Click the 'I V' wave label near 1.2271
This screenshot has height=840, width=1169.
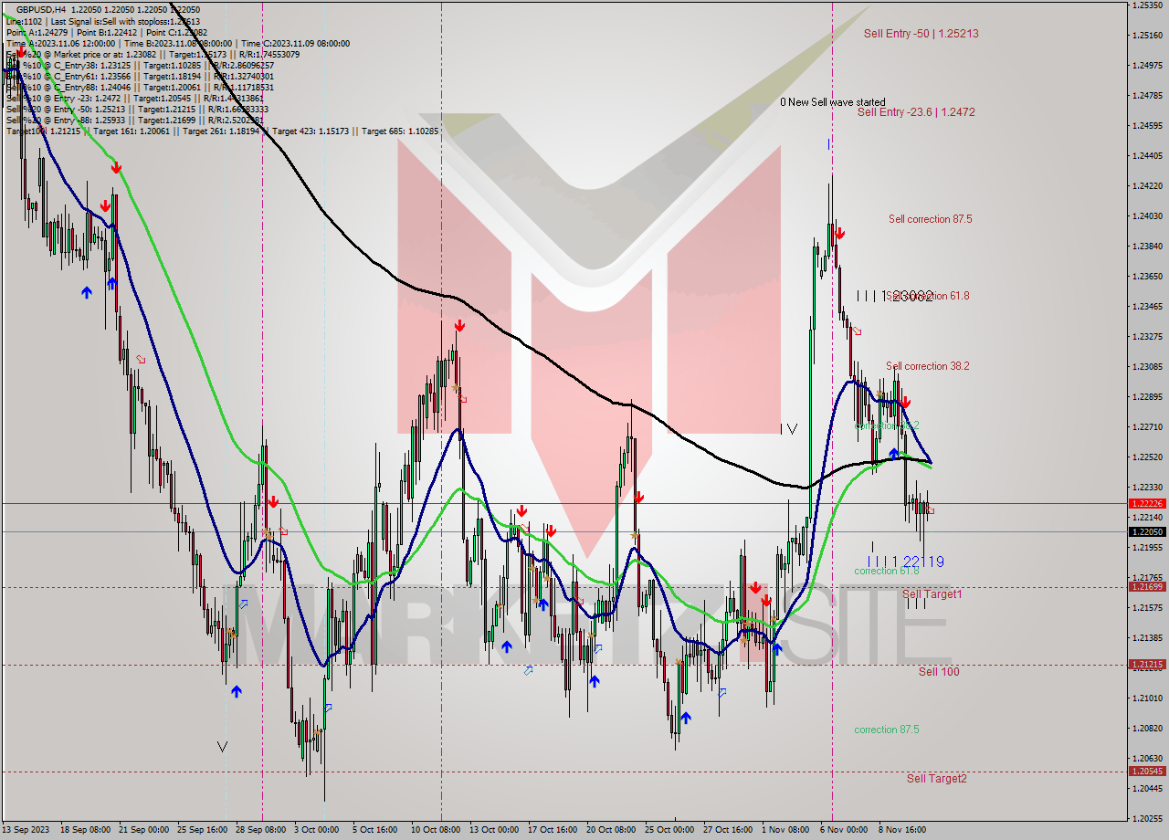789,428
